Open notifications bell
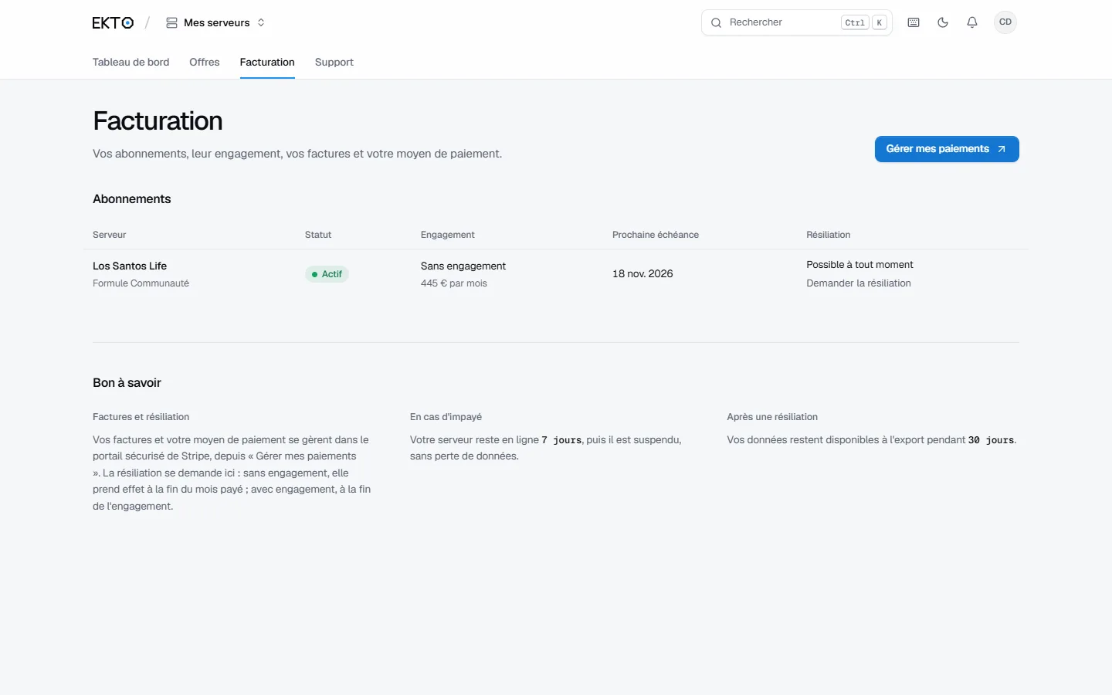This screenshot has width=1112, height=695. point(972,22)
